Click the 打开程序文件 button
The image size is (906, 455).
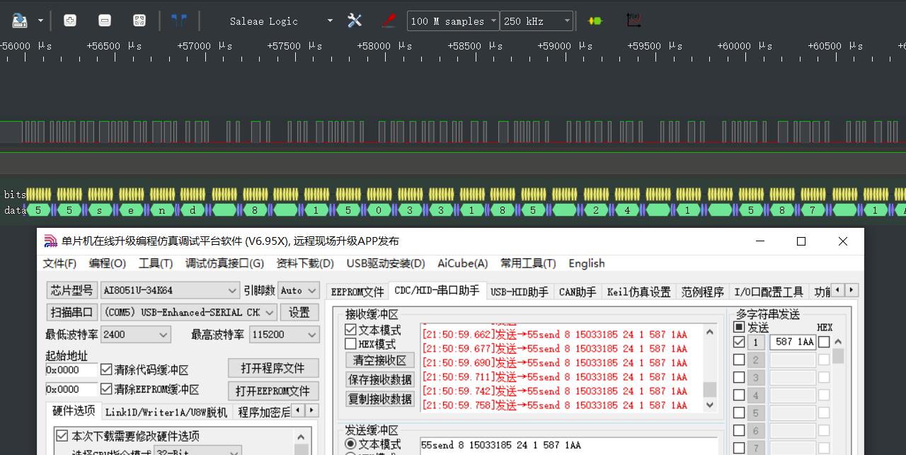tap(273, 368)
